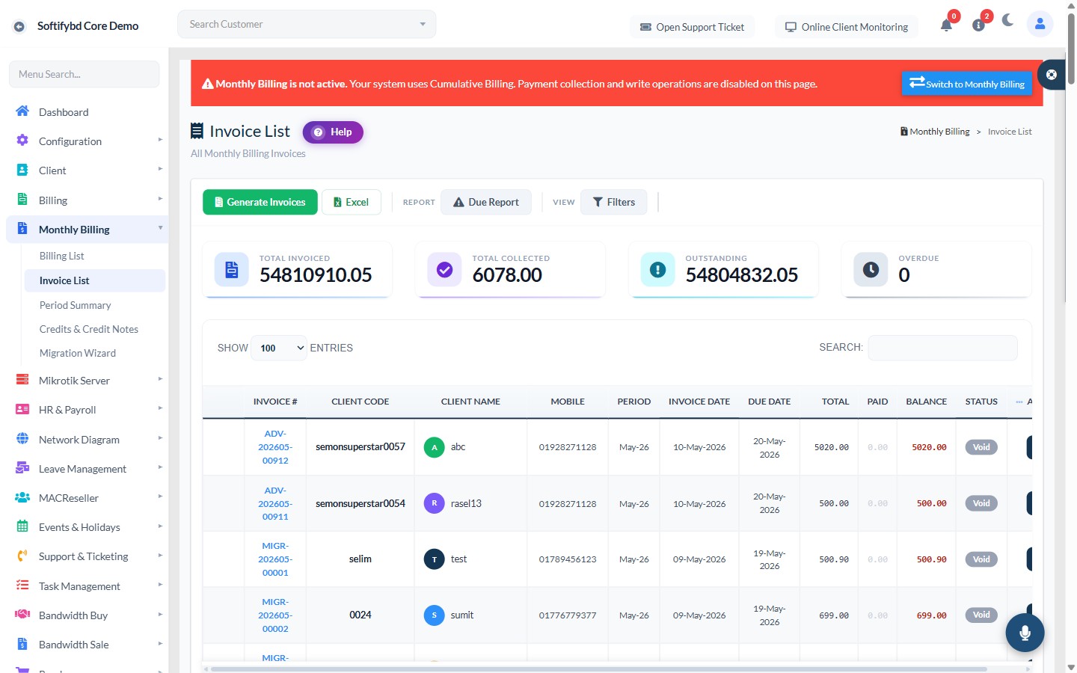Screen dimensions: 1077x673
Task: Click the Bandwidth Sale document icon
Action: click(22, 644)
